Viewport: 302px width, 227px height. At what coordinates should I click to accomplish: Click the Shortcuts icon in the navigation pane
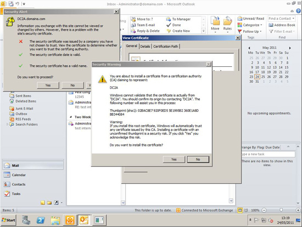tap(56, 202)
